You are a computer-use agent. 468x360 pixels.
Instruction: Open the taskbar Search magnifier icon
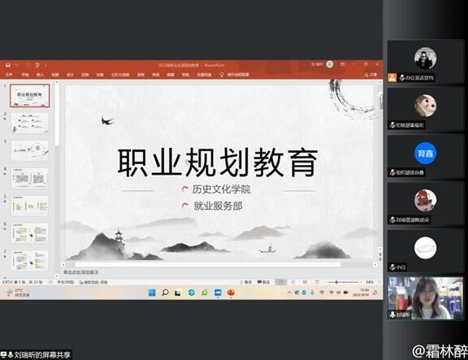165,293
